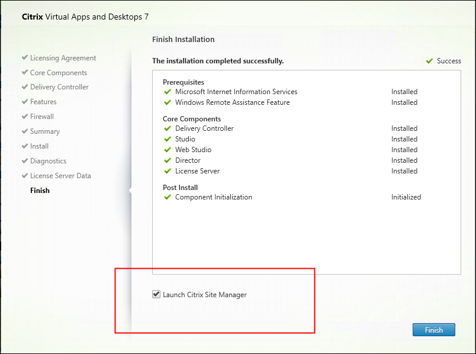Open the Diagnostics step in sidebar
The height and width of the screenshot is (354, 476).
pyautogui.click(x=48, y=161)
